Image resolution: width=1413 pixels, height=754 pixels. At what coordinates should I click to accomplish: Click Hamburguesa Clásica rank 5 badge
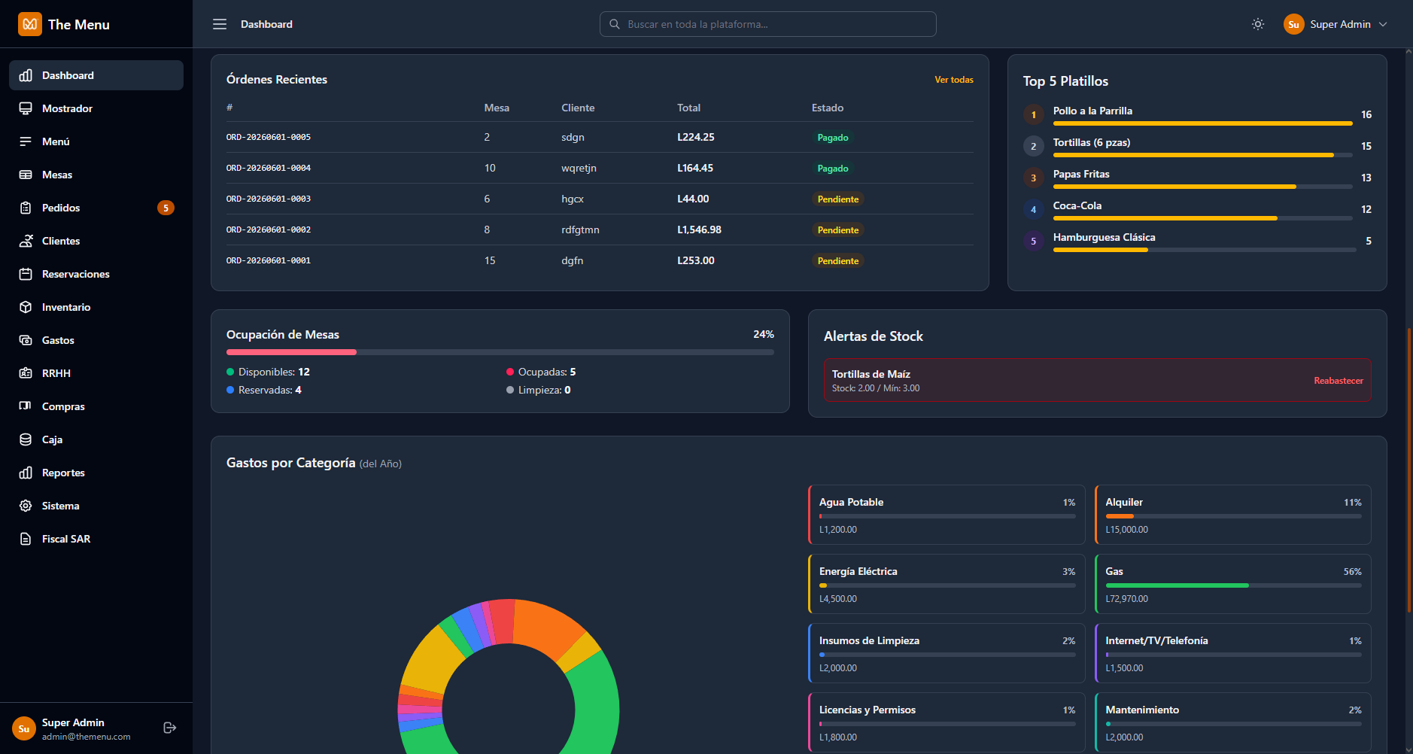coord(1033,241)
